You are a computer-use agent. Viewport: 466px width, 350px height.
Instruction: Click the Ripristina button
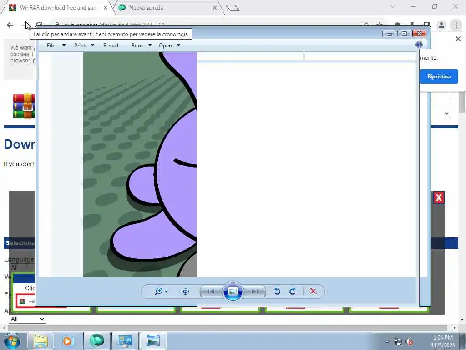coord(439,77)
